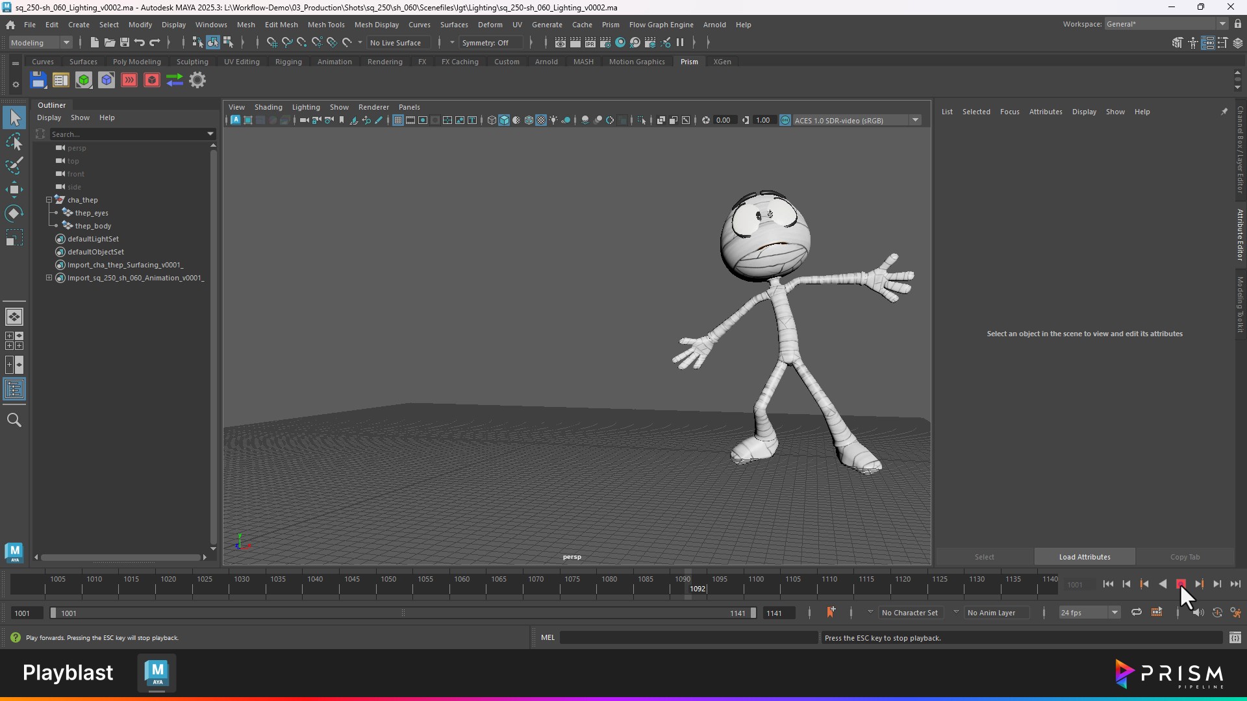Open the Prism menu in menu bar
This screenshot has height=701, width=1247.
tap(611, 25)
